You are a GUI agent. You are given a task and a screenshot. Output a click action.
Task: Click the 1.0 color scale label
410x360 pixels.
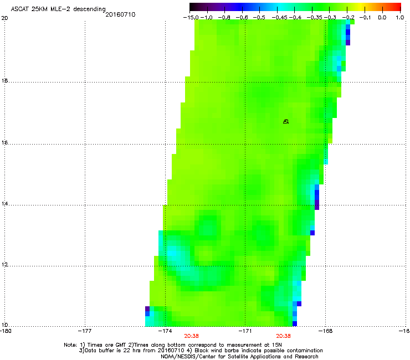point(400,18)
